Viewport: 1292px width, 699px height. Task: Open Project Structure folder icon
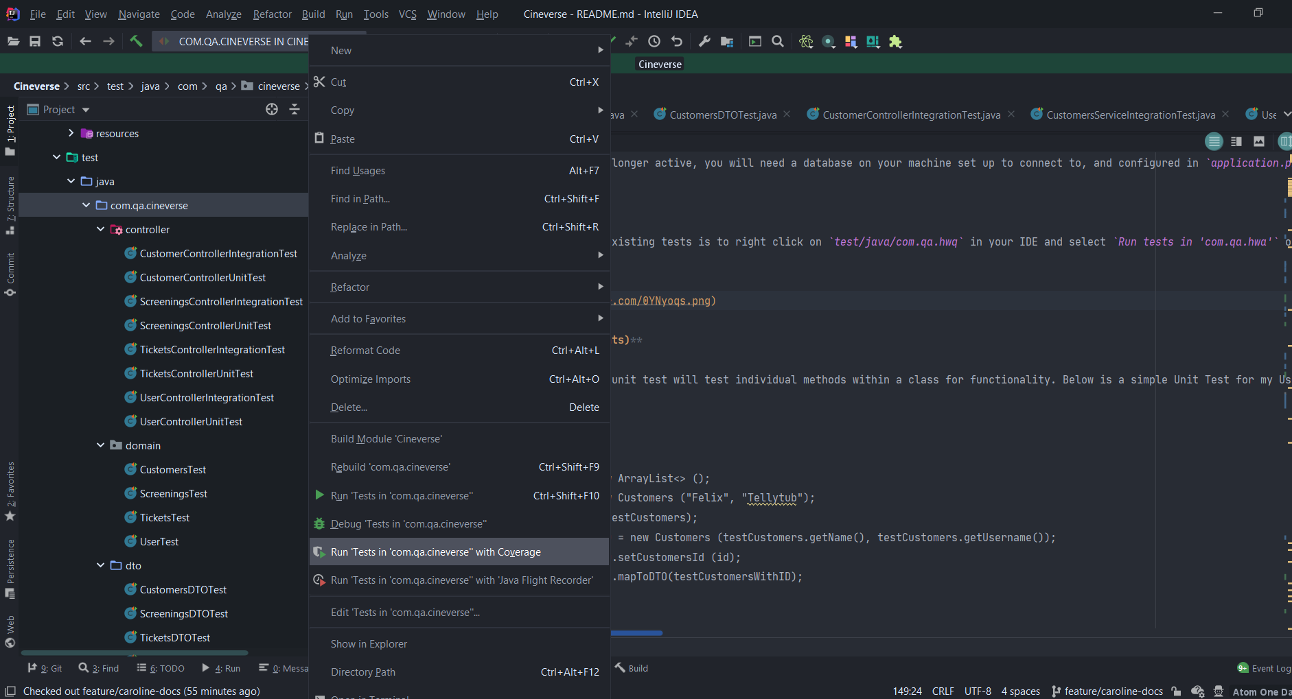coord(727,41)
